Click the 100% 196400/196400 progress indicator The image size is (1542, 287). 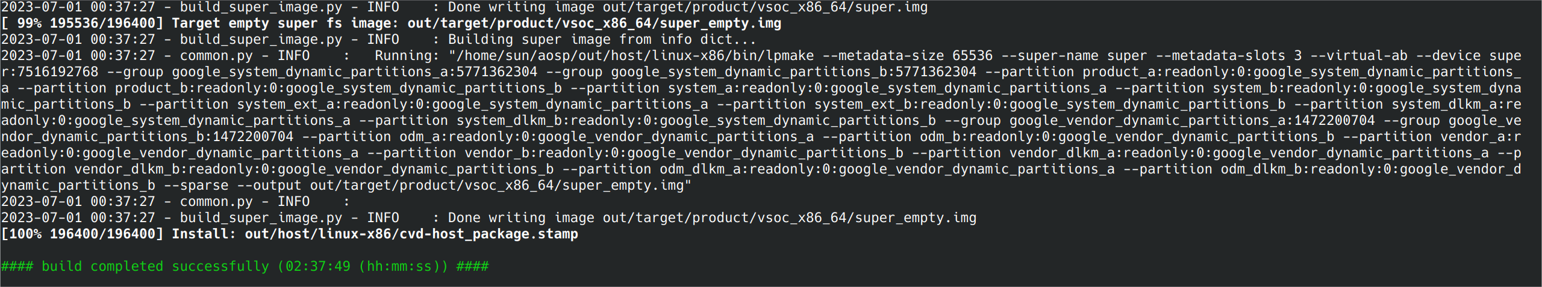[x=83, y=234]
